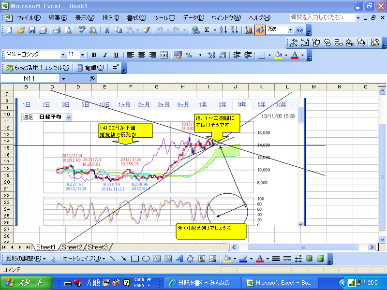Image resolution: width=387 pixels, height=290 pixels.
Task: Sort ascending with A-Z icon
Action: 223,30
